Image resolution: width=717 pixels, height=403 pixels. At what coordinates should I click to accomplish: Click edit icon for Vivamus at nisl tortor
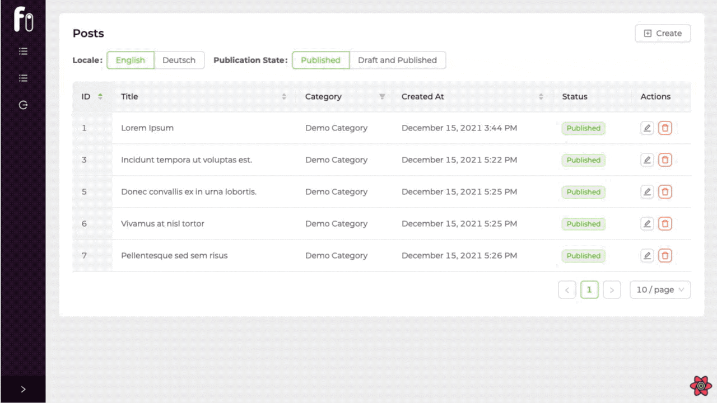pyautogui.click(x=647, y=224)
